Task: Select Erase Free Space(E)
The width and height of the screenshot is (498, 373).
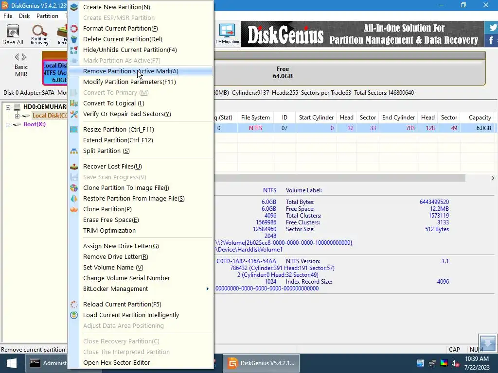Action: tap(141, 220)
